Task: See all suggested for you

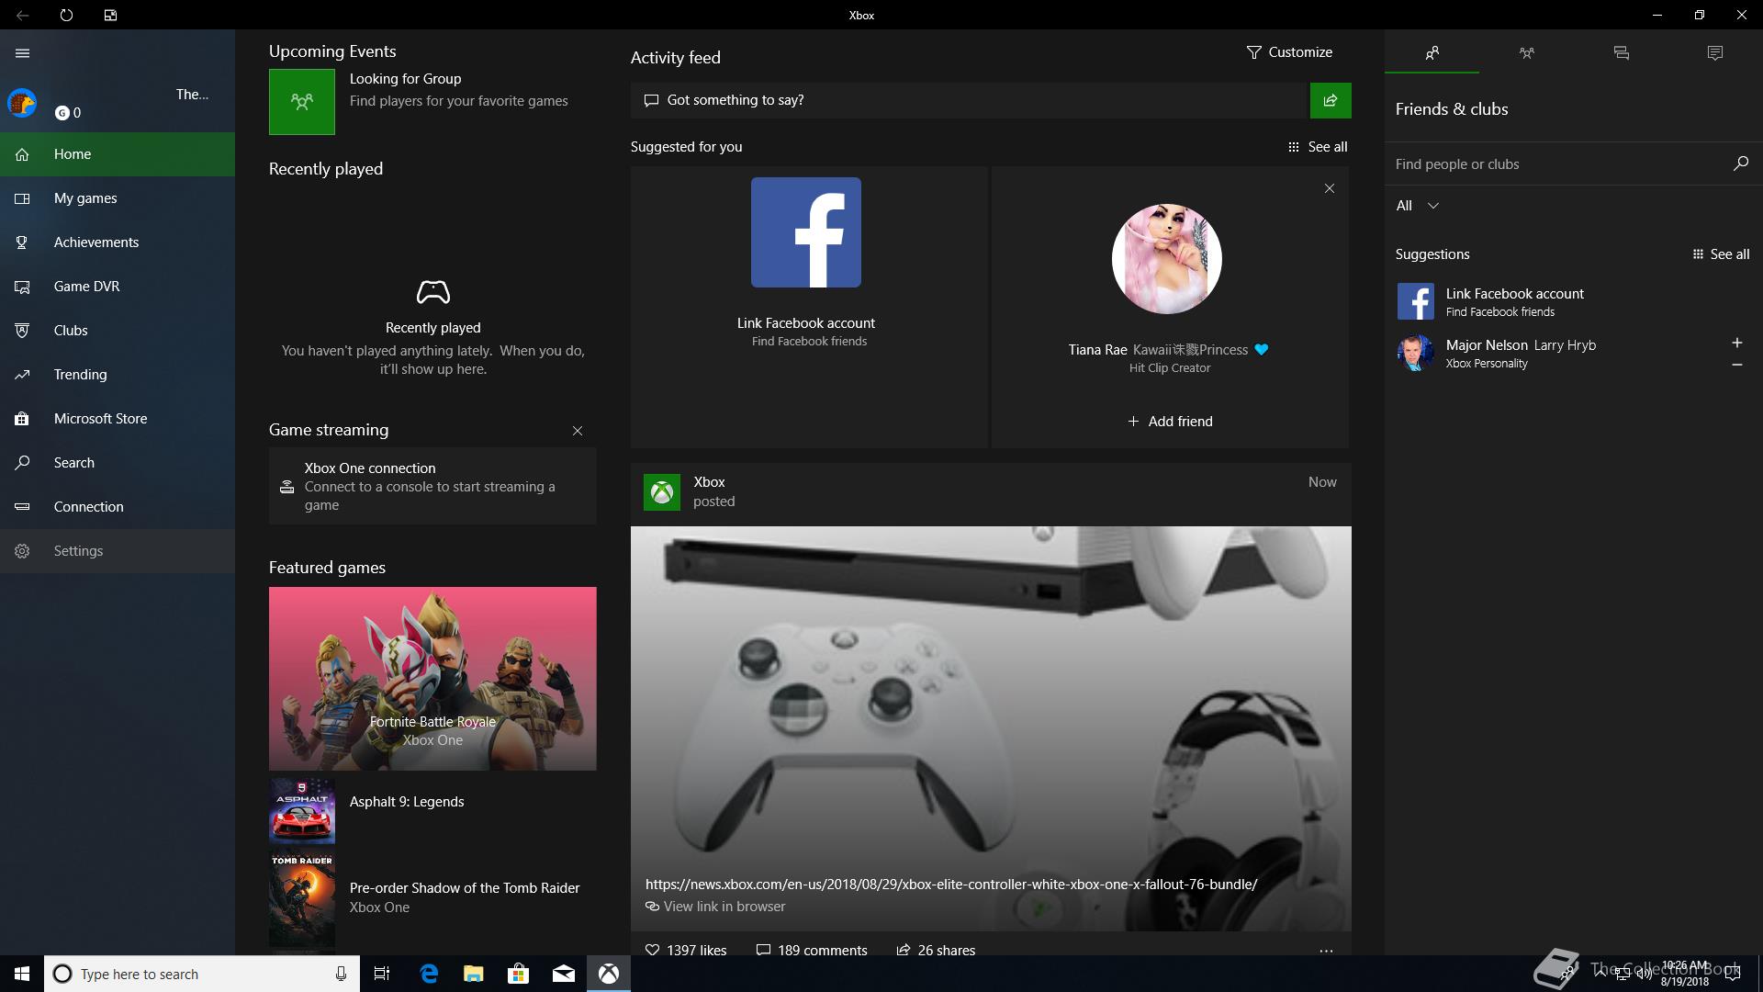Action: [x=1318, y=147]
